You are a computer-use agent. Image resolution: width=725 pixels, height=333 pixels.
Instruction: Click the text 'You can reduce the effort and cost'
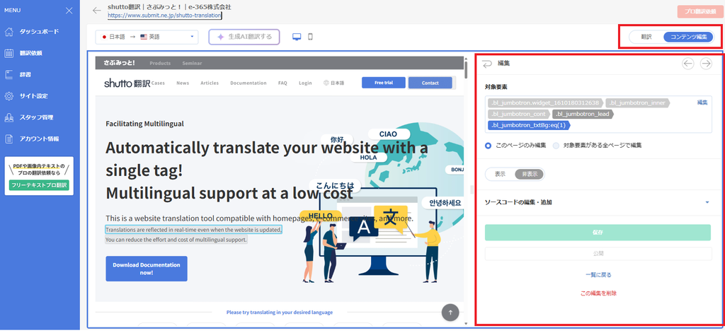point(176,240)
